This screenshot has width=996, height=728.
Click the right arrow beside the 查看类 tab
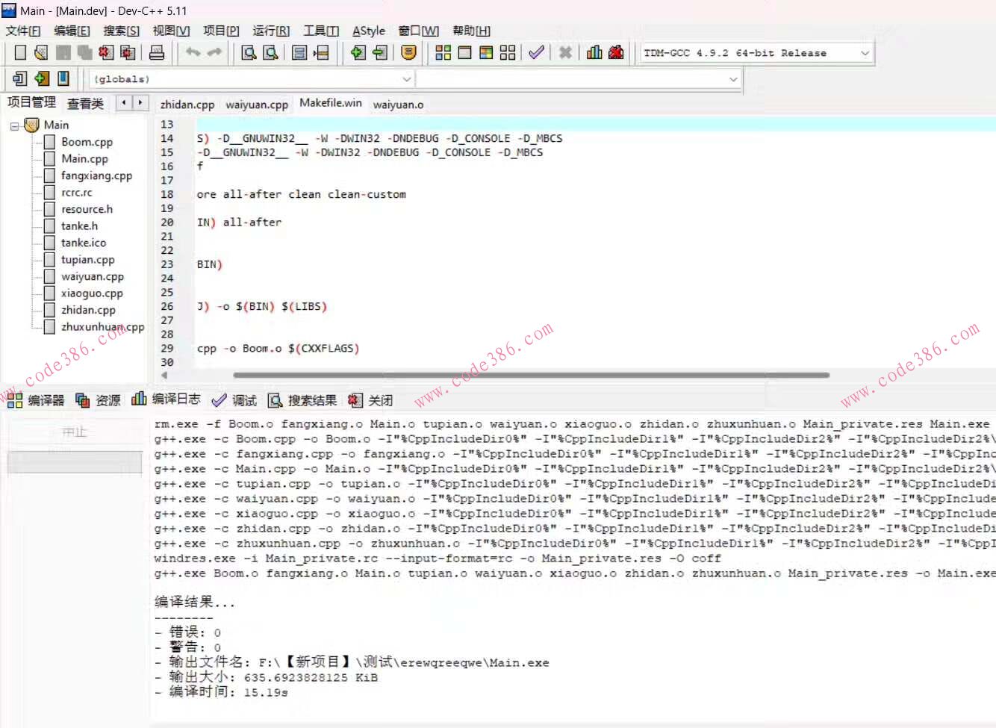[140, 102]
